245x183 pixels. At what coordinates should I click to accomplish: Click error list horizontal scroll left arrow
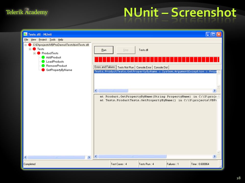point(96,90)
